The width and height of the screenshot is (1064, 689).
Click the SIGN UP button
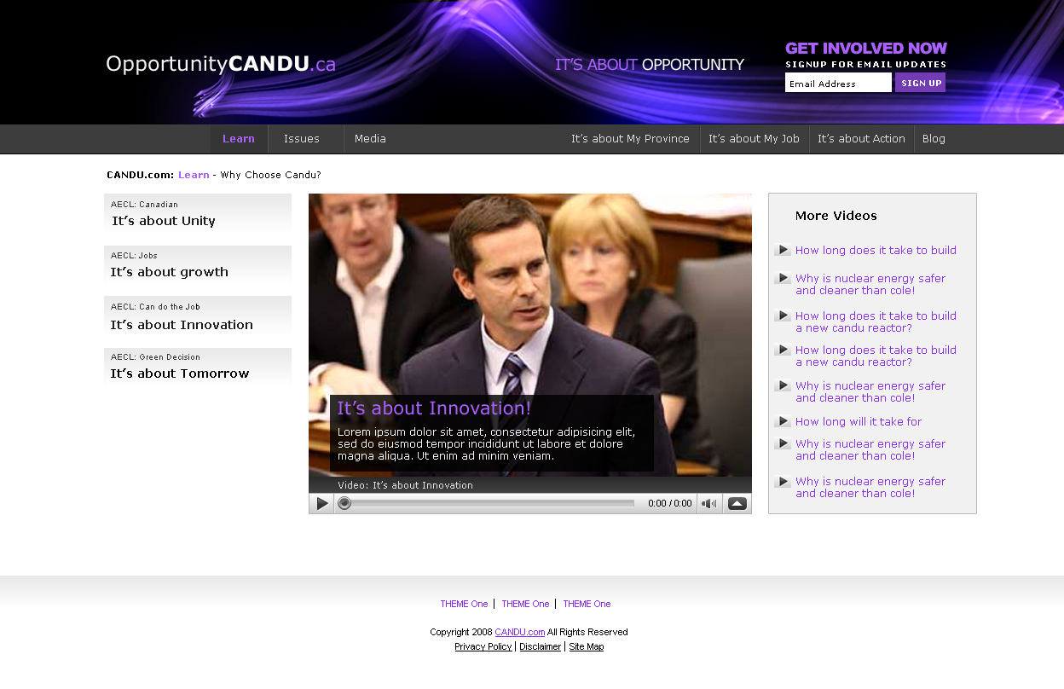(921, 83)
